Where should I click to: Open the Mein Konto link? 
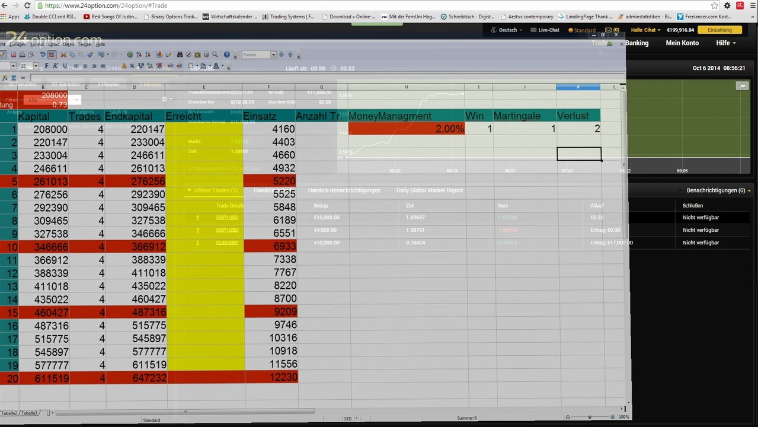tap(682, 43)
